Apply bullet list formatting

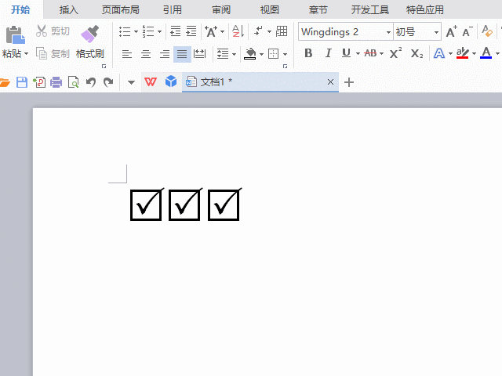point(125,31)
